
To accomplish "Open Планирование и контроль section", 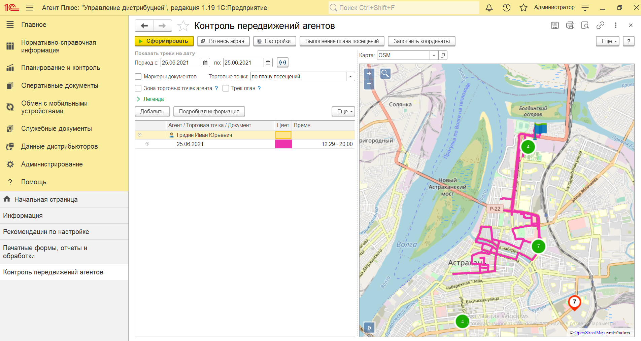I will [x=64, y=68].
